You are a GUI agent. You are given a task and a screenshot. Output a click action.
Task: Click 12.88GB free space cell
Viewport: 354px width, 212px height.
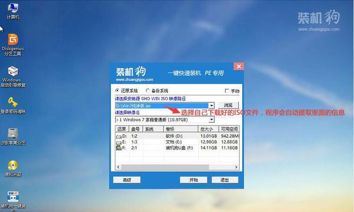pos(229,142)
